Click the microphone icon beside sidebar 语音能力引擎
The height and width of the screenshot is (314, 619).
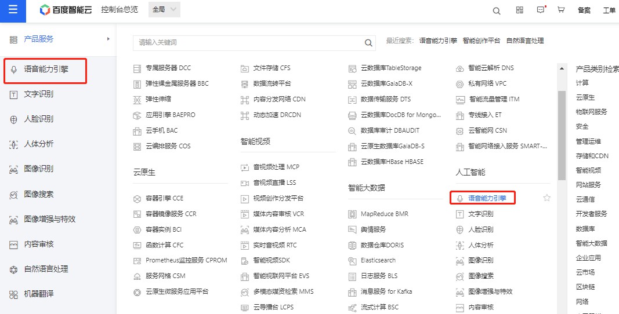point(14,70)
